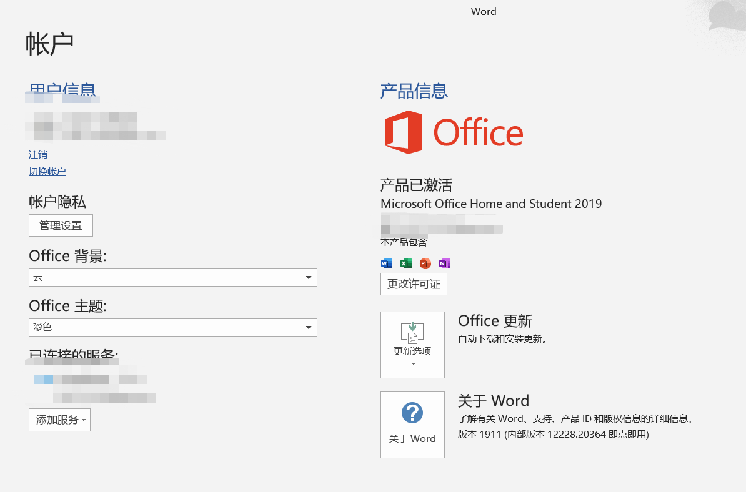
Task: Click the 注销 sign-out link
Action: pyautogui.click(x=38, y=155)
